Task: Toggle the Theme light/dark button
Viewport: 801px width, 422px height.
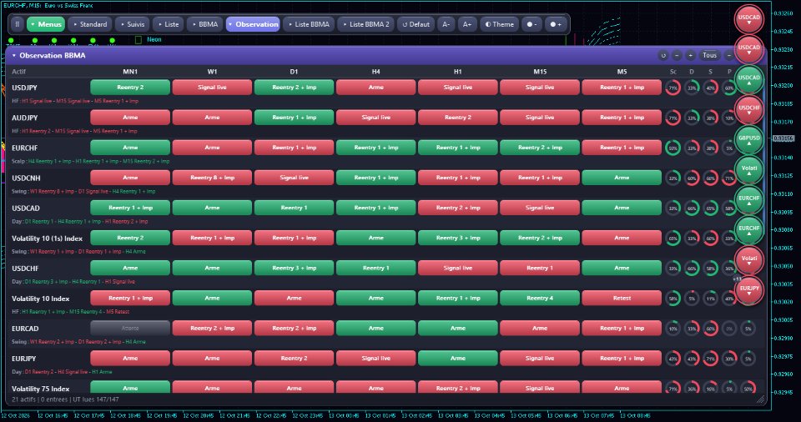Action: tap(499, 24)
